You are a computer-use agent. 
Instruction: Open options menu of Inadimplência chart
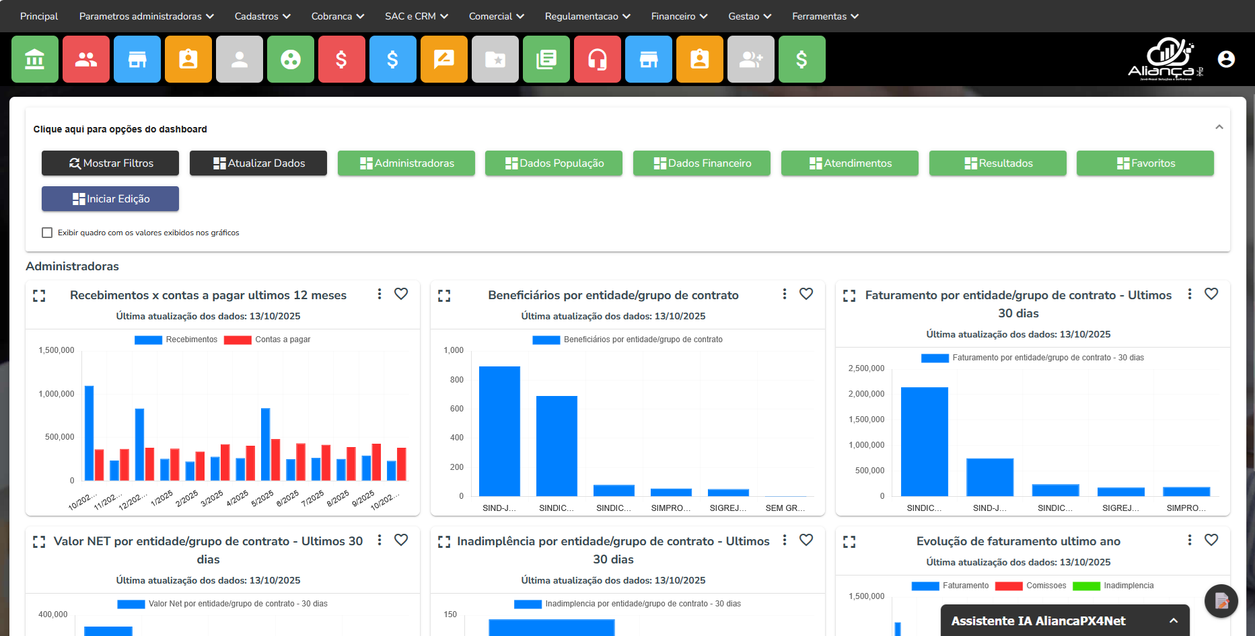785,540
